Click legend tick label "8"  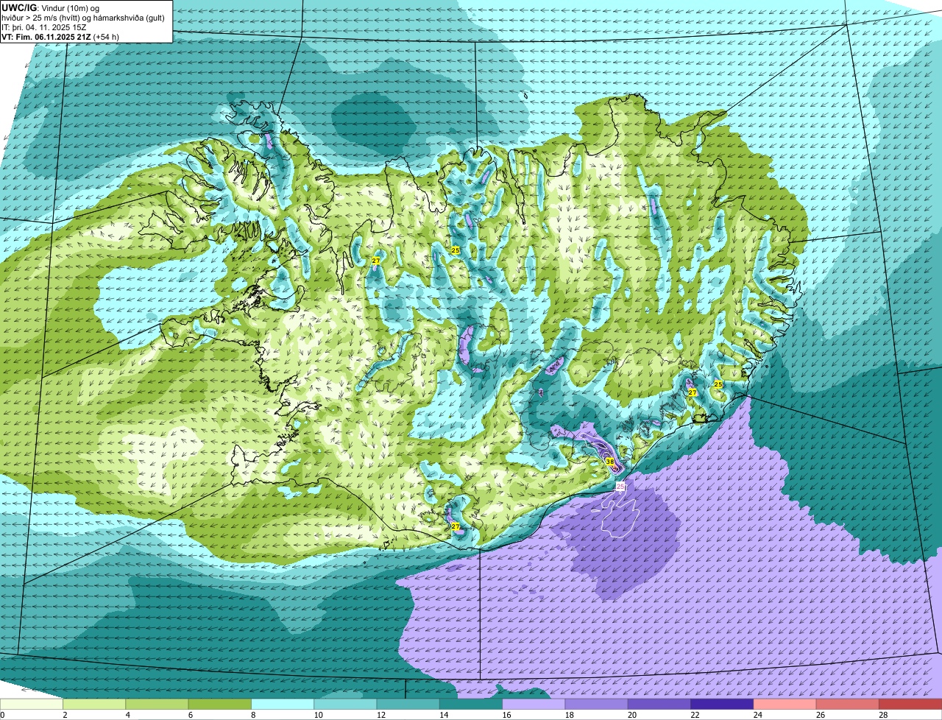click(x=252, y=715)
